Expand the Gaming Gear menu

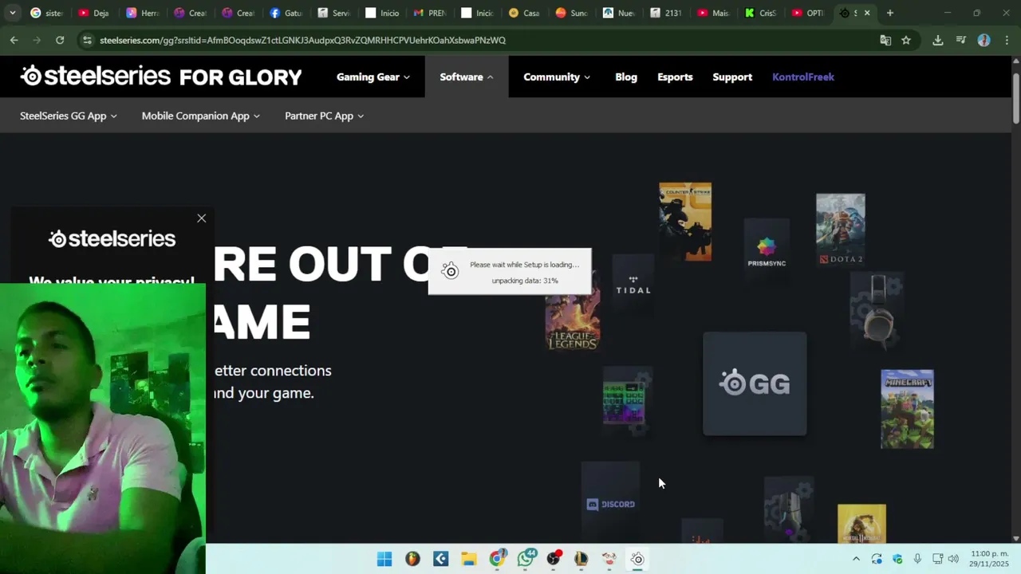point(373,77)
